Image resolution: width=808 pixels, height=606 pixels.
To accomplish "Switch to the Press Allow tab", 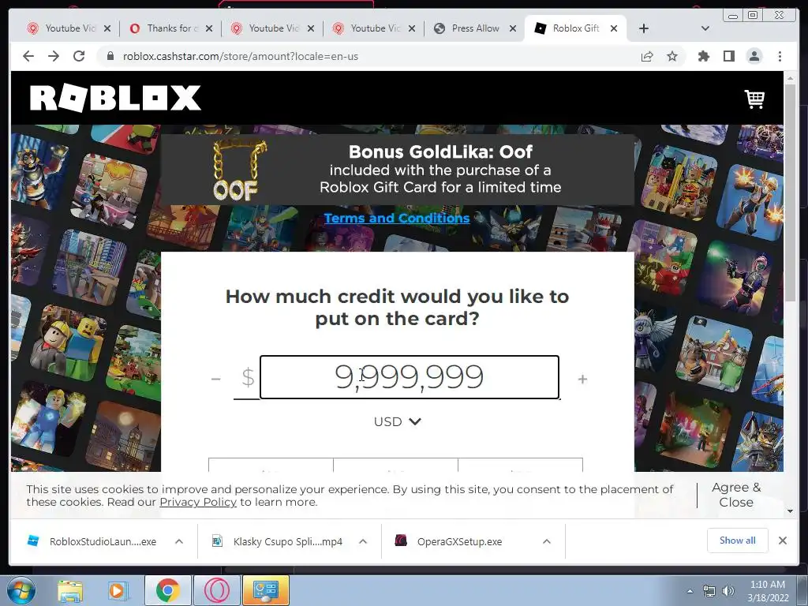I will coord(475,28).
